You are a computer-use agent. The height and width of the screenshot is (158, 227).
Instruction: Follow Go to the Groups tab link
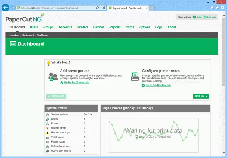click(x=76, y=82)
